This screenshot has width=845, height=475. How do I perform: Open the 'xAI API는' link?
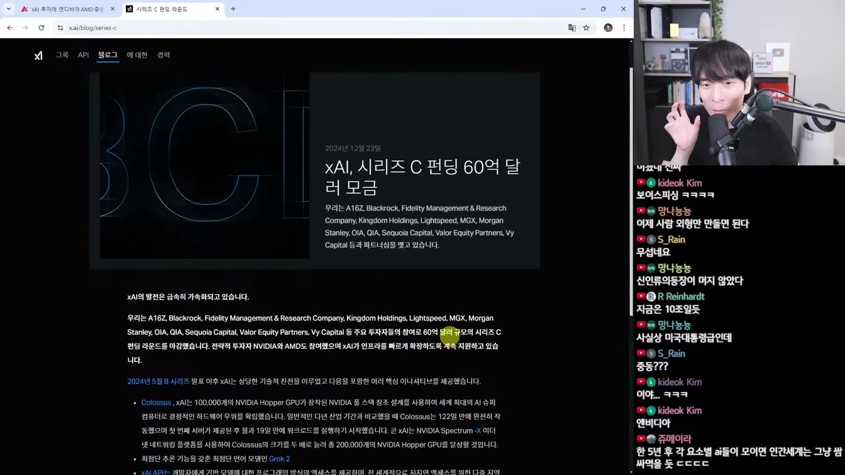156,472
